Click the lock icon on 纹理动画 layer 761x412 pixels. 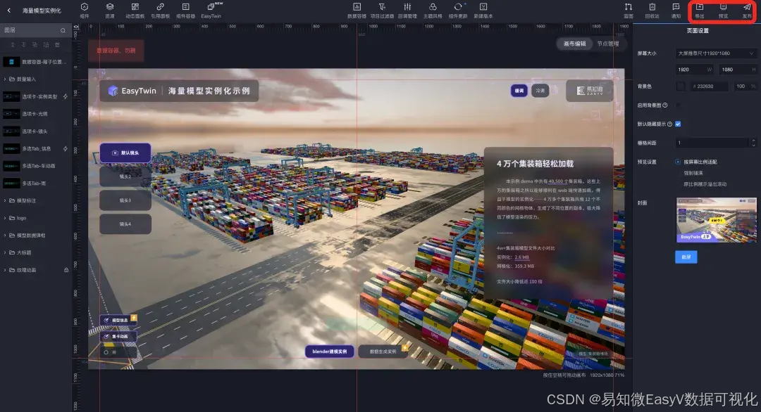66,270
